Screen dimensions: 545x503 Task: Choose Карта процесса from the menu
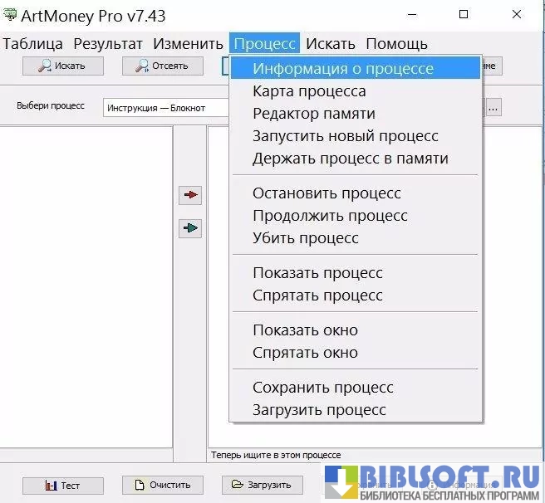(309, 90)
